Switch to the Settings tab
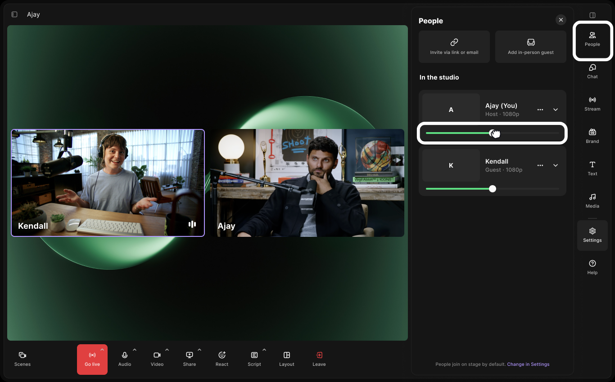This screenshot has height=382, width=615. [x=592, y=235]
